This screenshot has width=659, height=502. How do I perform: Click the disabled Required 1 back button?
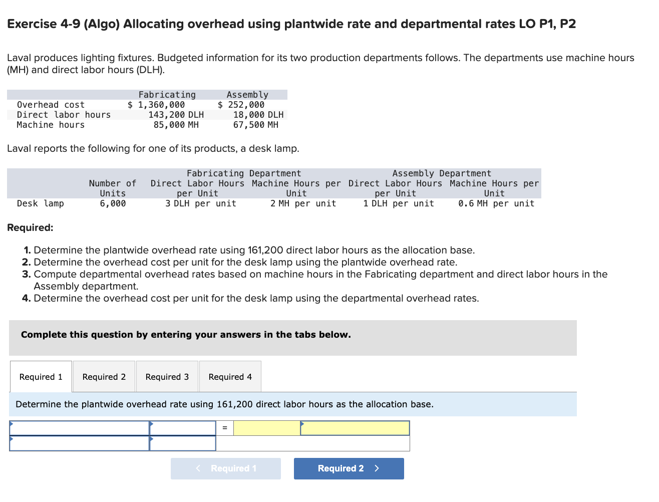(x=226, y=468)
